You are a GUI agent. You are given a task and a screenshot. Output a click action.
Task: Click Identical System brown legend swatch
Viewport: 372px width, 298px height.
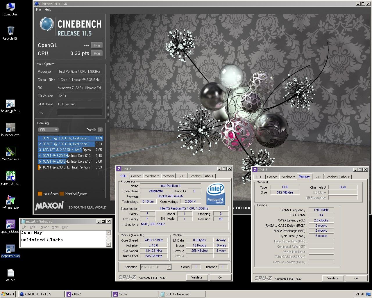[62, 194]
